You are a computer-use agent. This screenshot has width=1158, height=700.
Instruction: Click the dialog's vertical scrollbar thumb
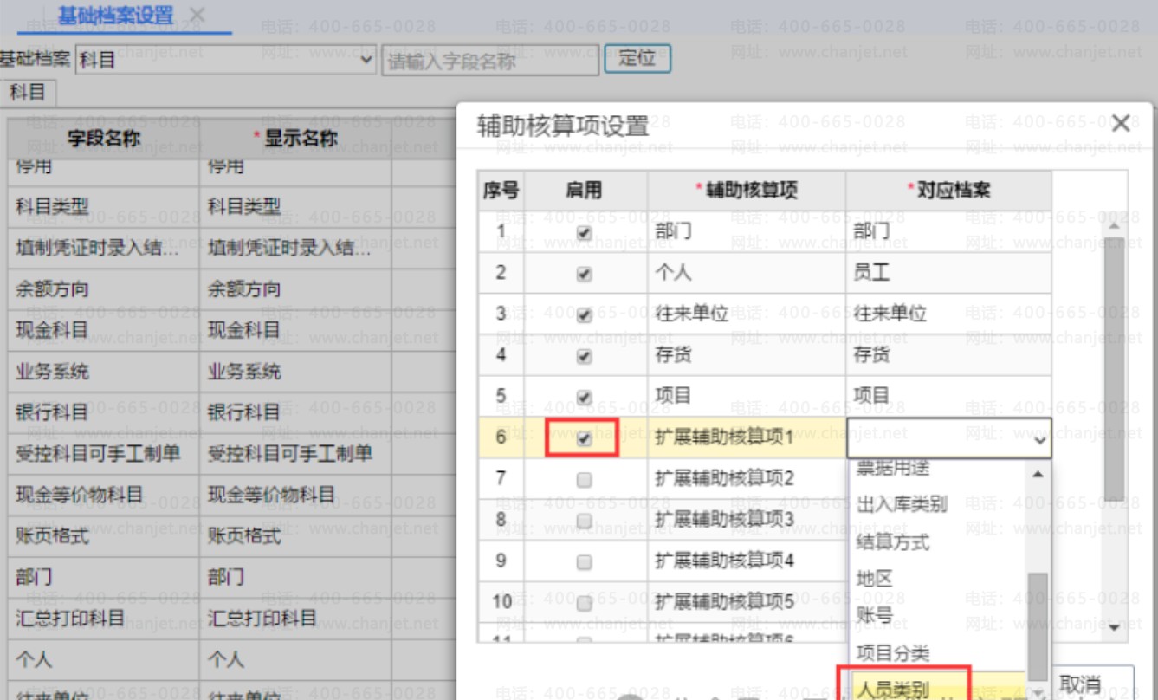point(1114,367)
